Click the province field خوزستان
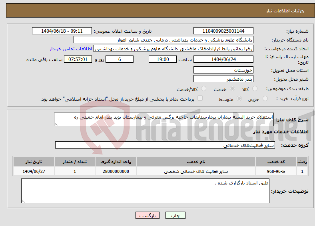 tap(223, 70)
